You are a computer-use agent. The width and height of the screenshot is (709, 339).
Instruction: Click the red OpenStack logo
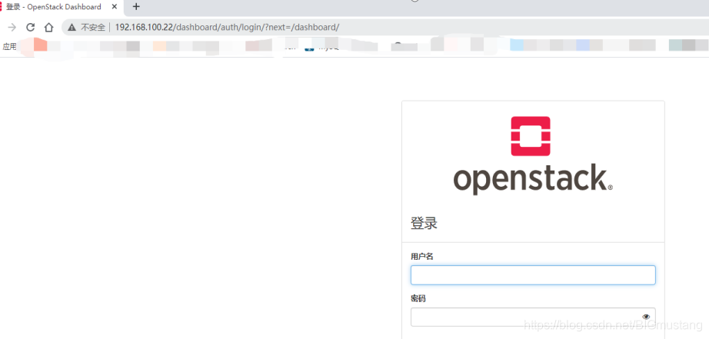pos(531,136)
